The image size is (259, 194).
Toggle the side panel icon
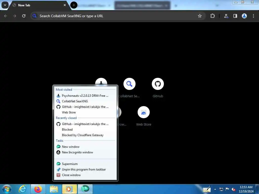point(235,16)
